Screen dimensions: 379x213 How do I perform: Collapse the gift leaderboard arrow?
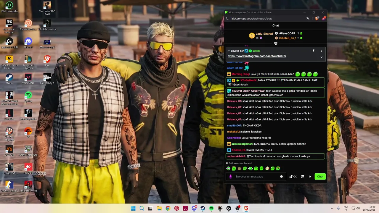click(x=276, y=44)
